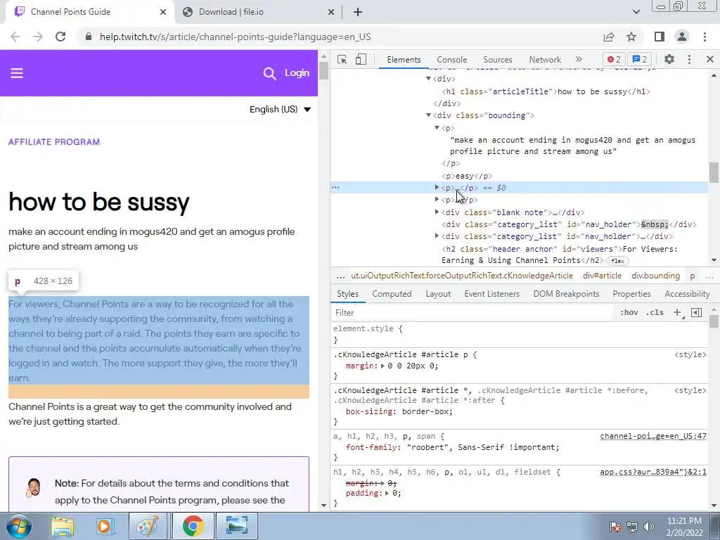Viewport: 720px width, 540px height.
Task: Open DevTools three-dot customize menu
Action: tap(689, 59)
